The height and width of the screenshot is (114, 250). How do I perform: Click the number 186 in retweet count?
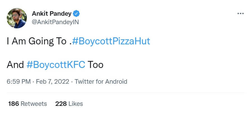[13, 104]
